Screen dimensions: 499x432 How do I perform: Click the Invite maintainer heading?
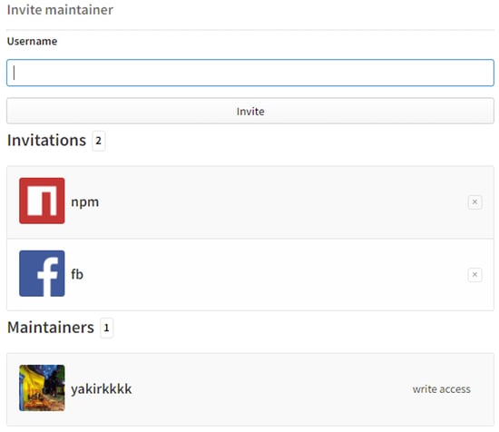(x=60, y=10)
